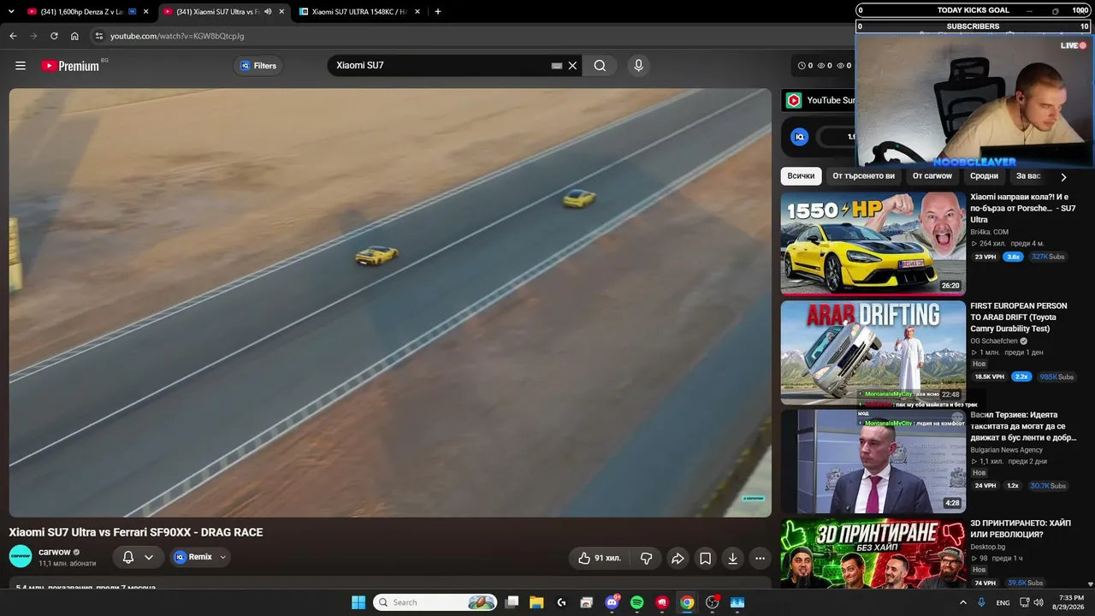Click the drag race video player
Image resolution: width=1095 pixels, height=616 pixels.
click(390, 303)
